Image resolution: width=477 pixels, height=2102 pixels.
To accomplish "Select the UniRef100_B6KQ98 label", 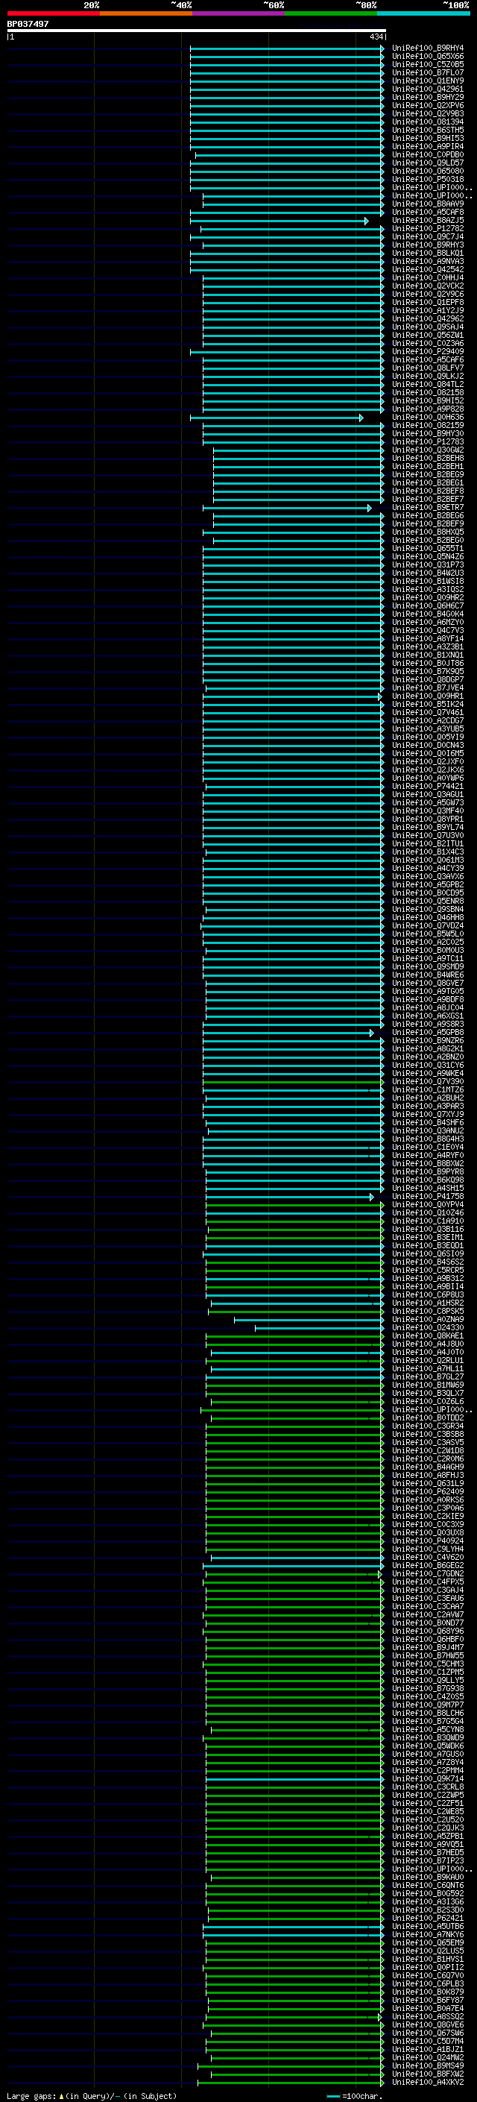I will coord(428,1179).
